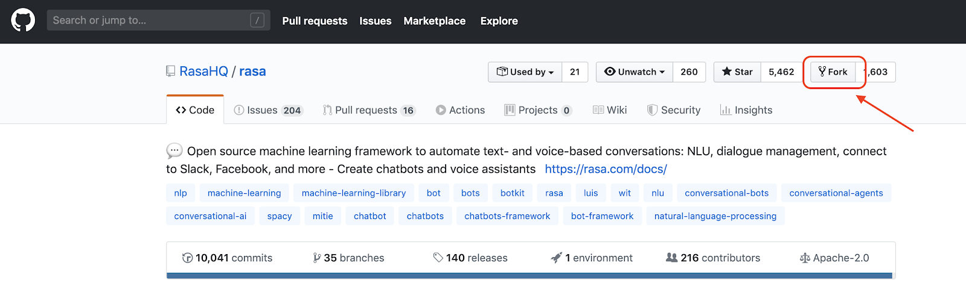Viewport: 966px width, 286px height.
Task: Fork the rasa repository
Action: click(833, 72)
